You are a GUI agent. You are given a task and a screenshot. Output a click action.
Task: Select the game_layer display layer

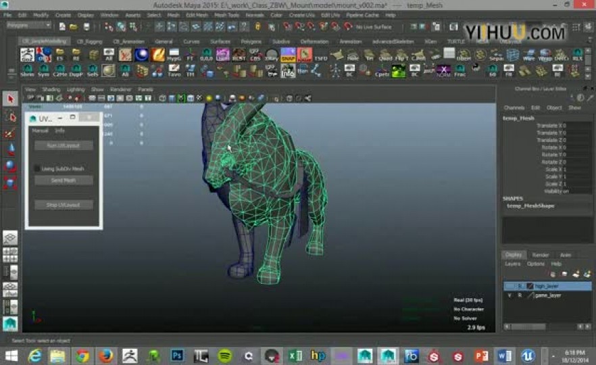tap(547, 295)
